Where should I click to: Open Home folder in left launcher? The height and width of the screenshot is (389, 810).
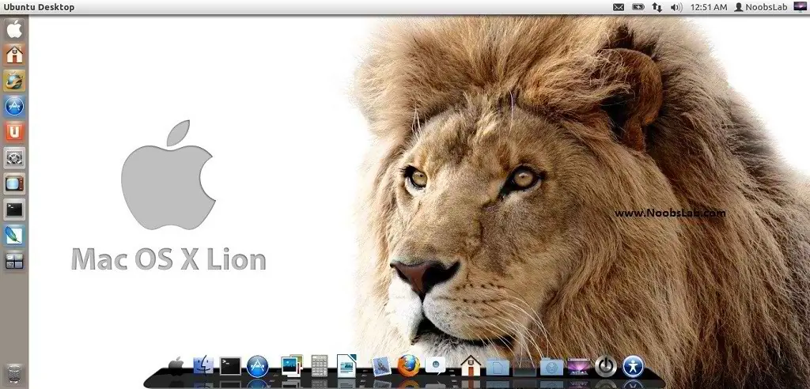pyautogui.click(x=14, y=55)
